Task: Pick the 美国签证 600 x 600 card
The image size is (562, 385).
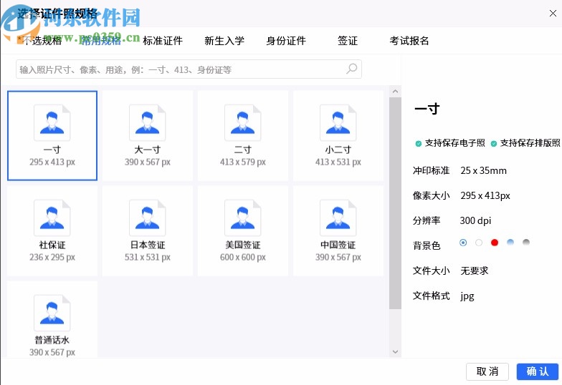Action: [243, 230]
